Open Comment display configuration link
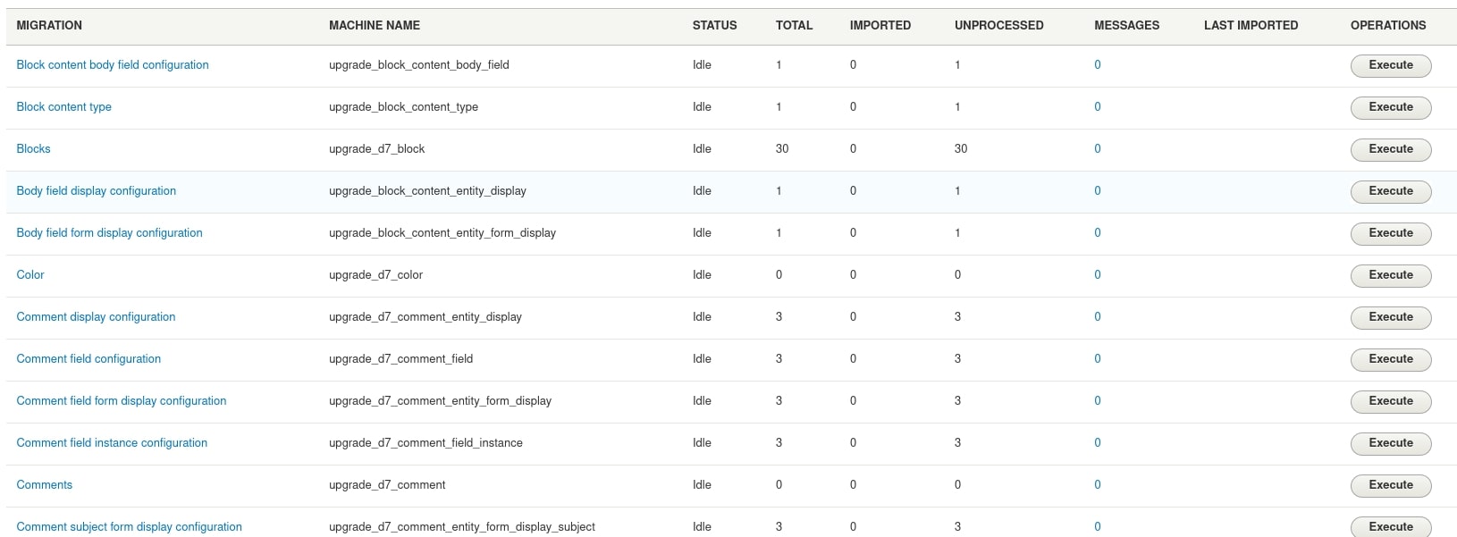 point(96,317)
